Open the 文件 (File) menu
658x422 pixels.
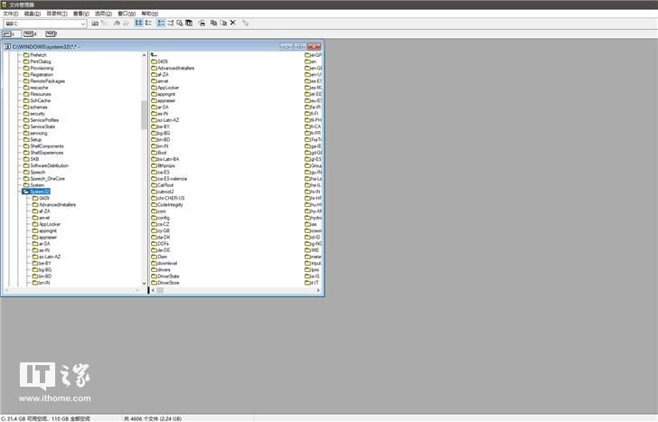point(10,14)
